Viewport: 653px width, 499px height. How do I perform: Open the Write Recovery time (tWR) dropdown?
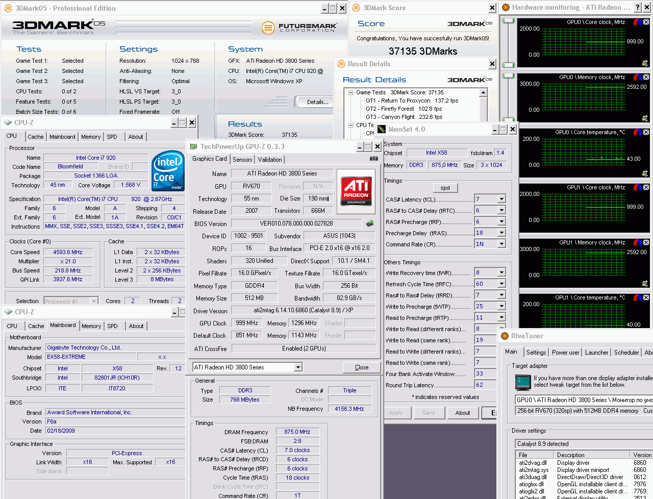coord(501,272)
